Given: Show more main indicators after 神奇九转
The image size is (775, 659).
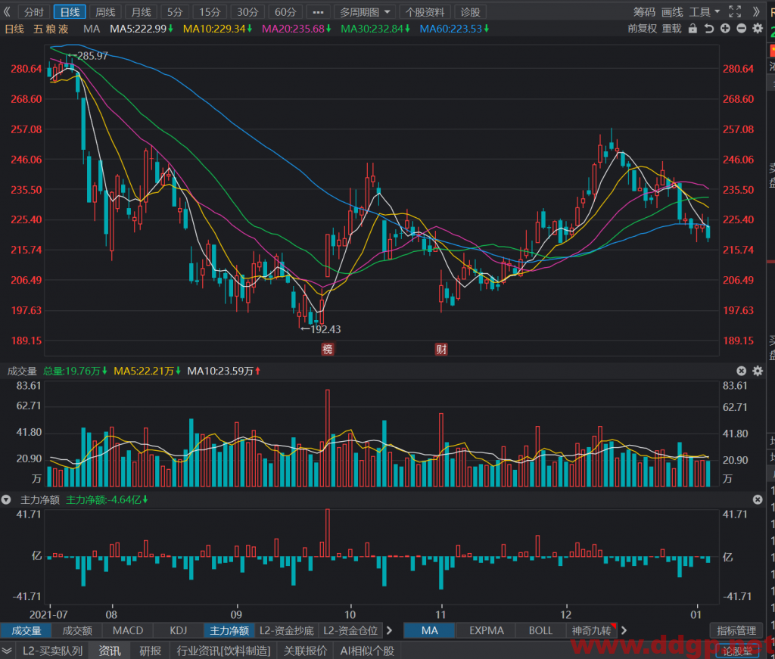Looking at the screenshot, I should [x=624, y=630].
